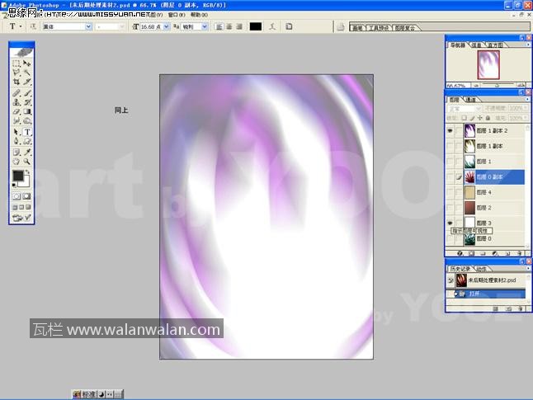Screen dimensions: 533x400
Task: Open the font family dropdown
Action: pos(89,26)
